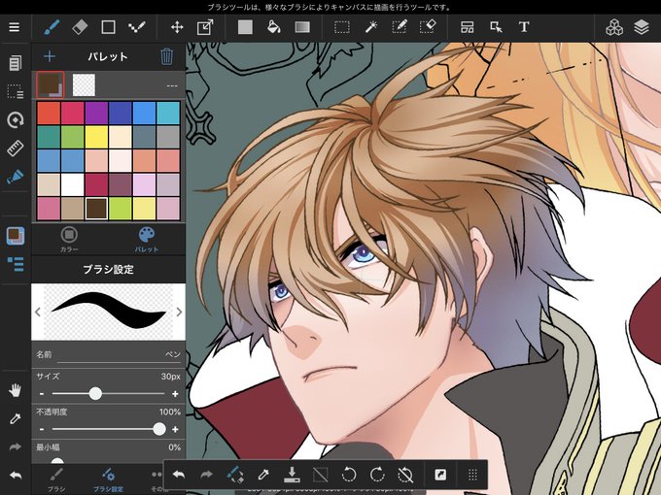The image size is (661, 495).
Task: Open the selection menu icon in left sidebar
Action: [16, 91]
